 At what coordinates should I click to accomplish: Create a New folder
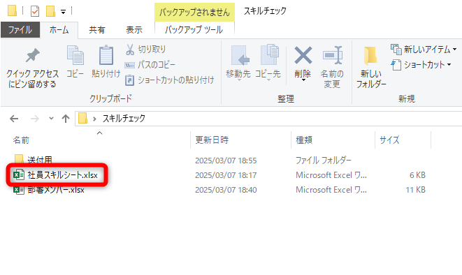[x=371, y=67]
